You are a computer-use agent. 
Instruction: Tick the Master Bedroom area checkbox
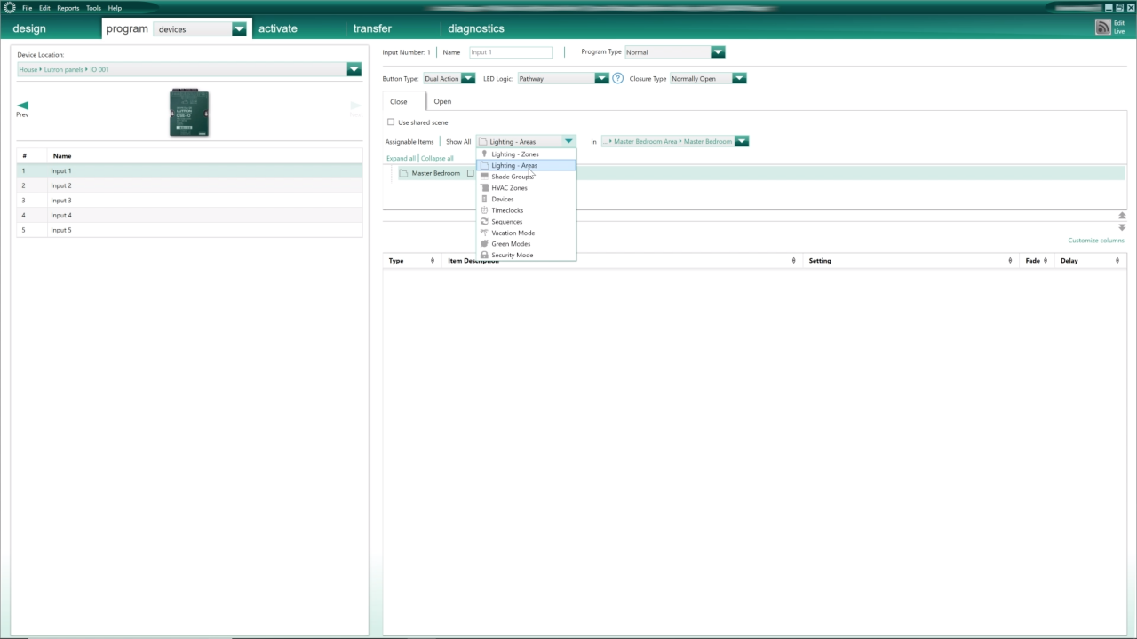[471, 173]
